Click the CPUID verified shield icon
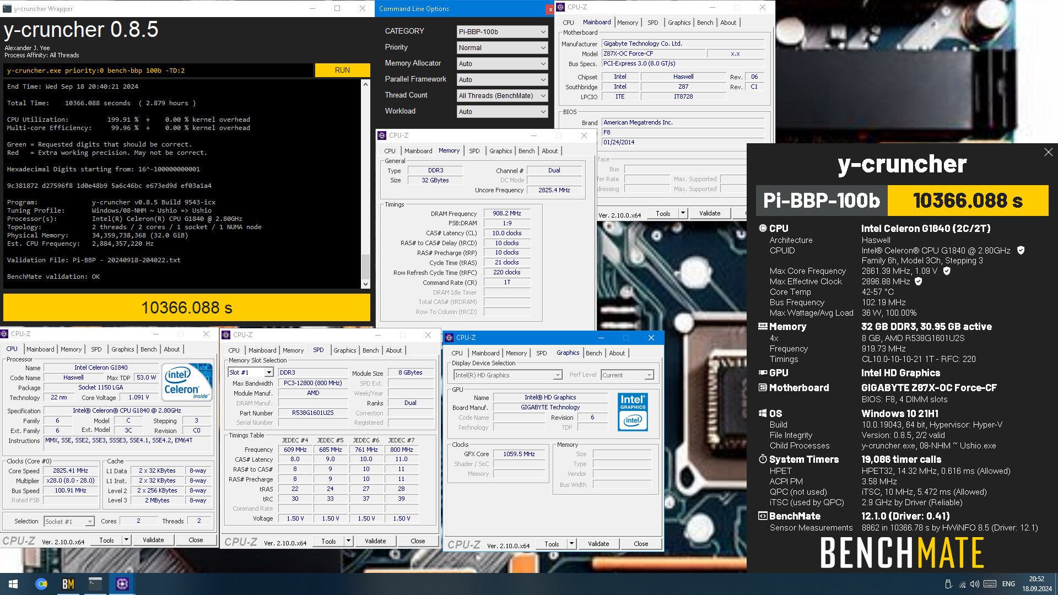The height and width of the screenshot is (595, 1058). click(x=1021, y=250)
